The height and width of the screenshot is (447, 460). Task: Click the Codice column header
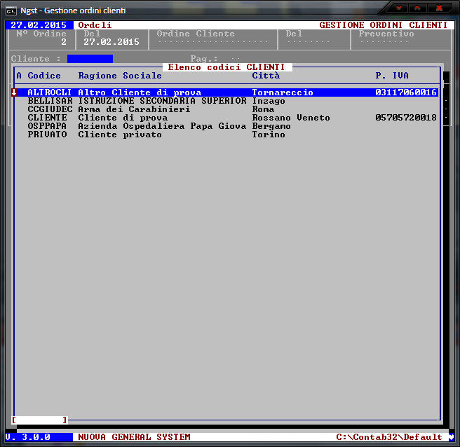44,76
